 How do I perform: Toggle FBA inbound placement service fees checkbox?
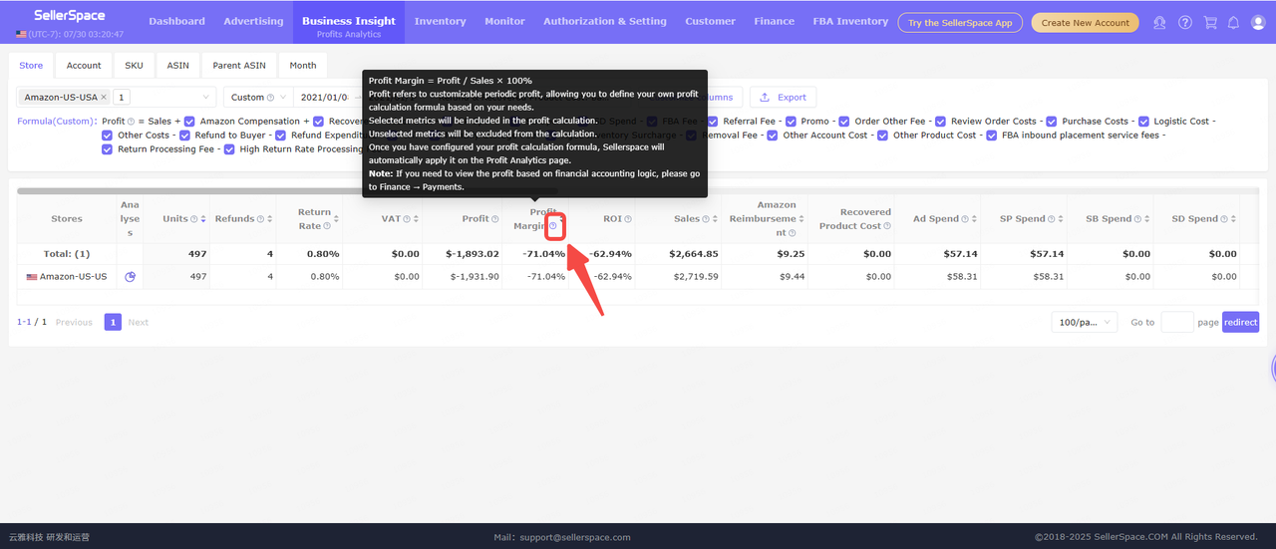pyautogui.click(x=992, y=136)
